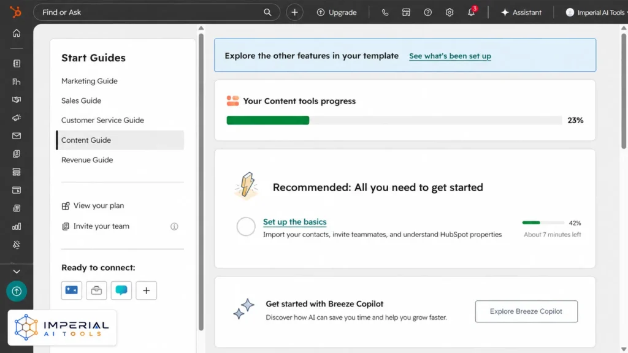Viewport: 628px width, 353px height.
Task: Click the HubSpot sprocket logo
Action: (15, 12)
